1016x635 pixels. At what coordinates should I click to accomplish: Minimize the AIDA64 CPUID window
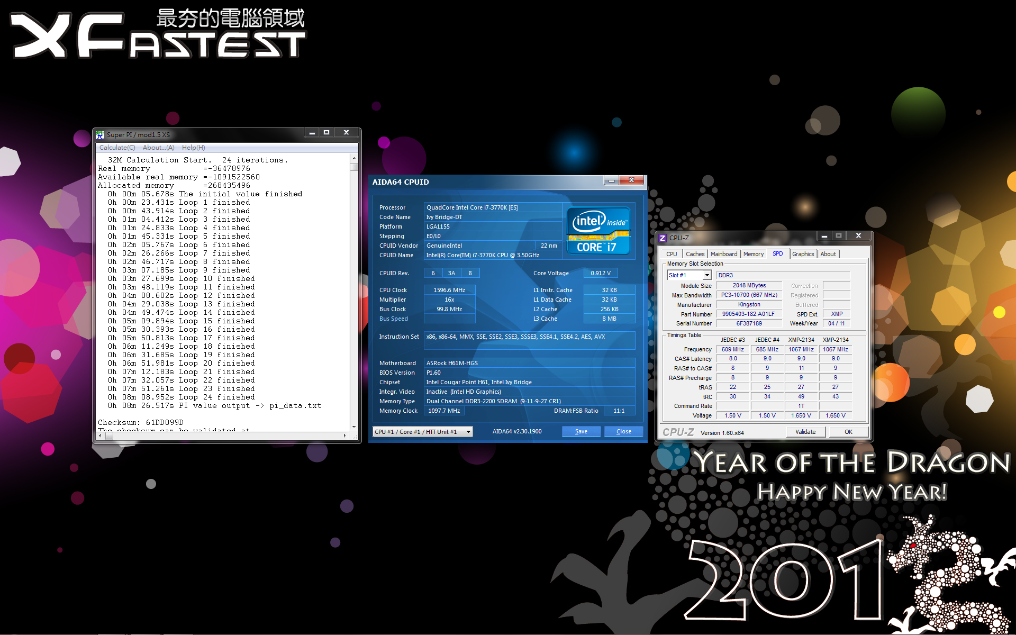click(612, 181)
